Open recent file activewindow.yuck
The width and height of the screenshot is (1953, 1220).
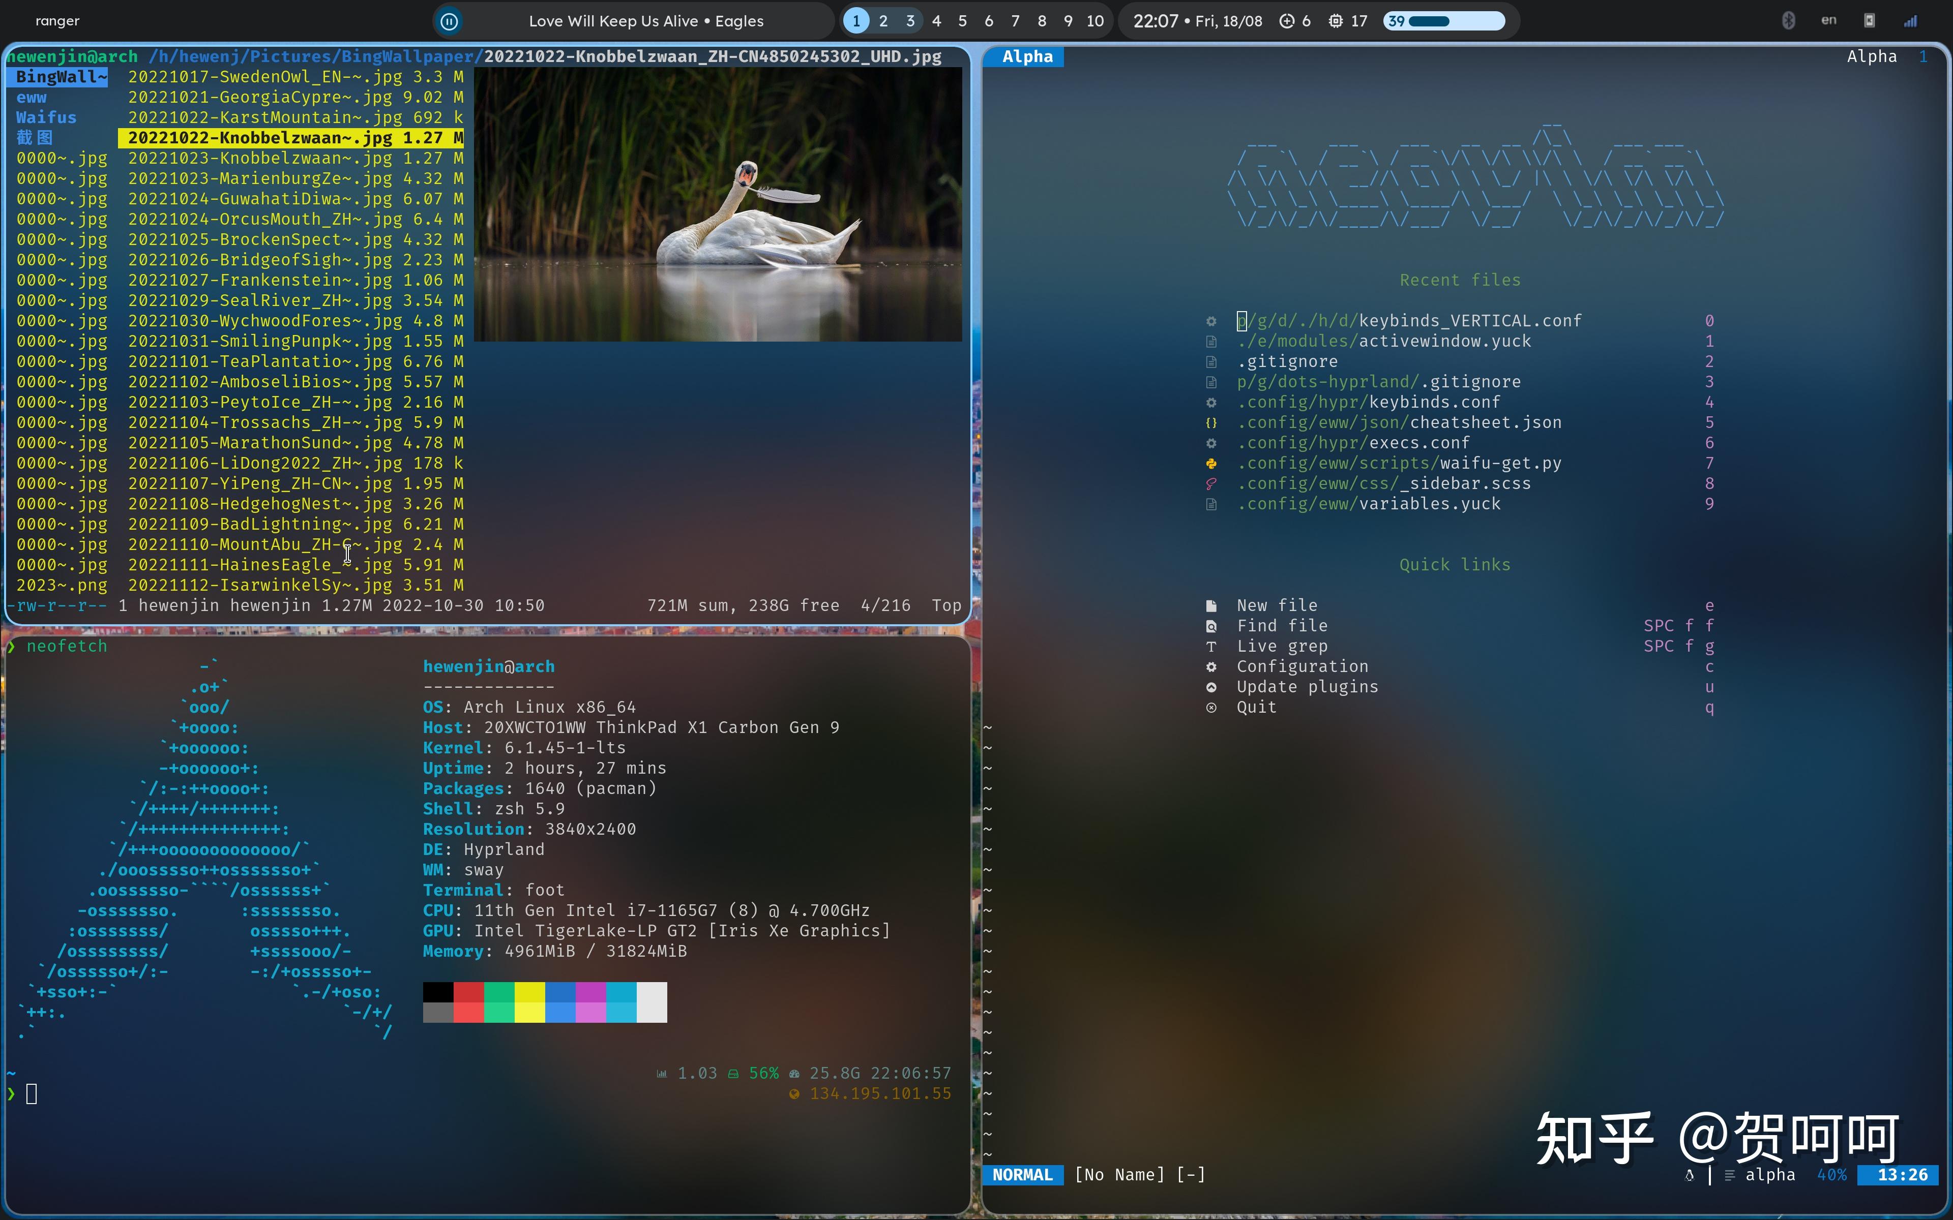pyautogui.click(x=1383, y=341)
